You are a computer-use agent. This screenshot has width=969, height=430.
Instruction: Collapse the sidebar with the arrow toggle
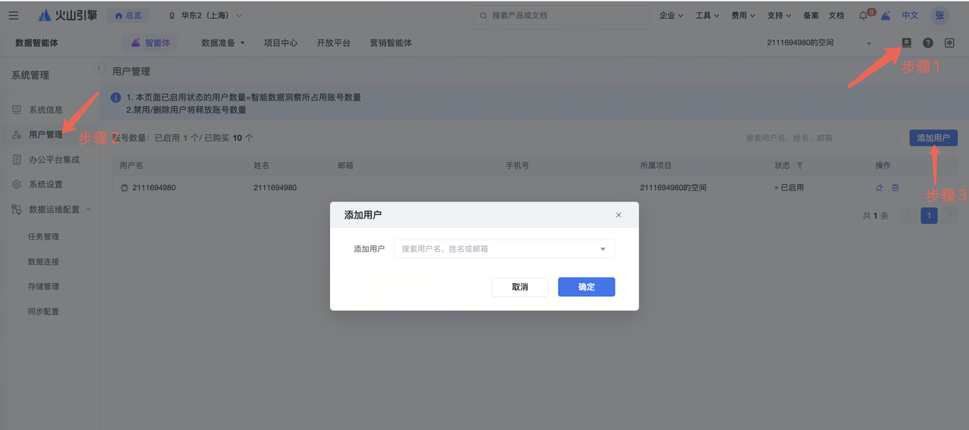click(x=98, y=68)
